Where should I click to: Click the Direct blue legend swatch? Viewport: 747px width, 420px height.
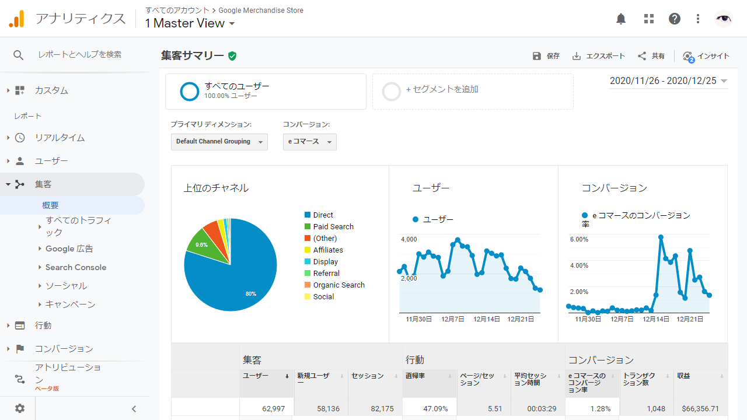click(x=308, y=215)
